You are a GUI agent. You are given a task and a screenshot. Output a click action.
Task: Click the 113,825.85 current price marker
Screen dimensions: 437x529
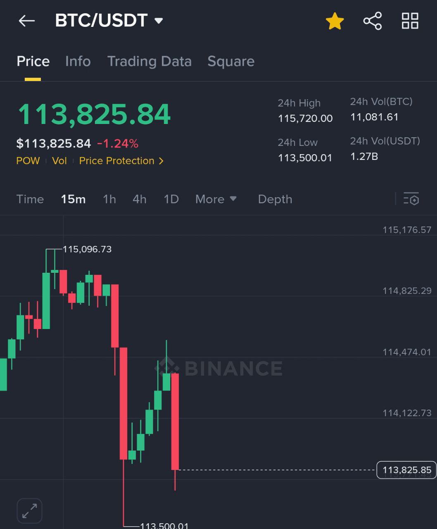point(406,470)
